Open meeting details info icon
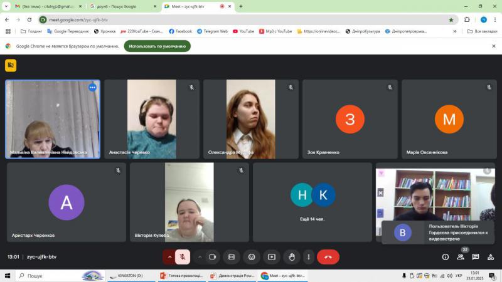 coord(446,257)
